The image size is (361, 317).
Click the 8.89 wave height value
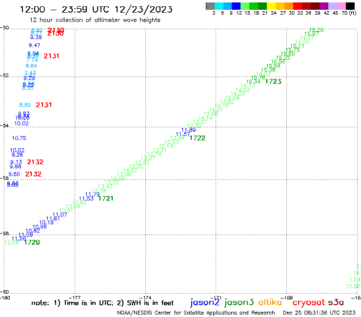[x=25, y=105]
